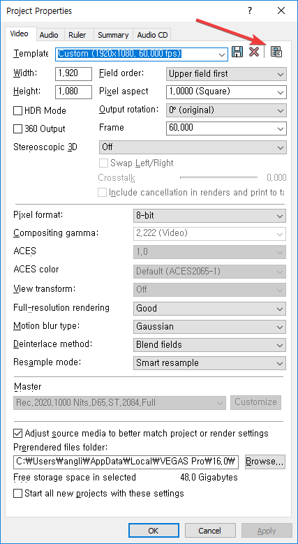The height and width of the screenshot is (544, 298).
Task: Click the Height input field
Action: 73,91
